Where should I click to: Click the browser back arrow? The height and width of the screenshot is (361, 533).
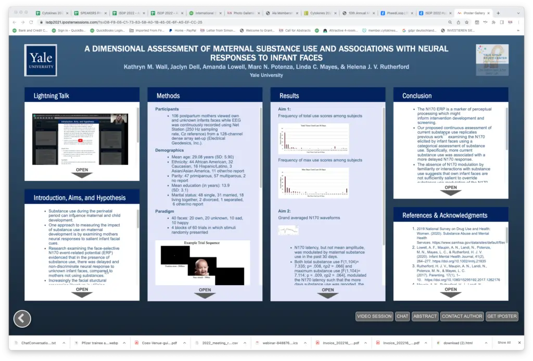[x=14, y=22]
